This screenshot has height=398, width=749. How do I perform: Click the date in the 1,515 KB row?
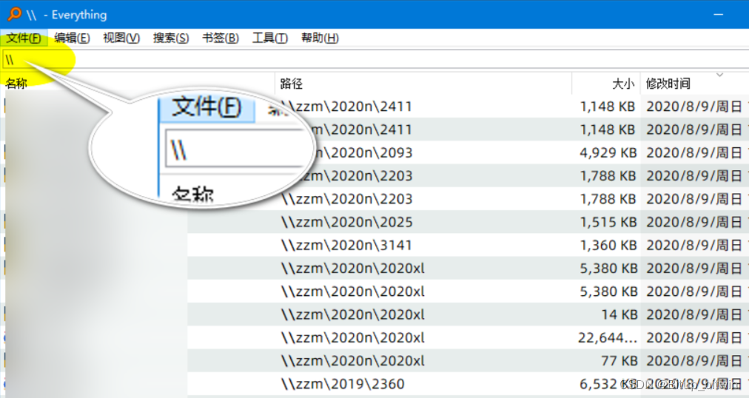click(x=694, y=222)
